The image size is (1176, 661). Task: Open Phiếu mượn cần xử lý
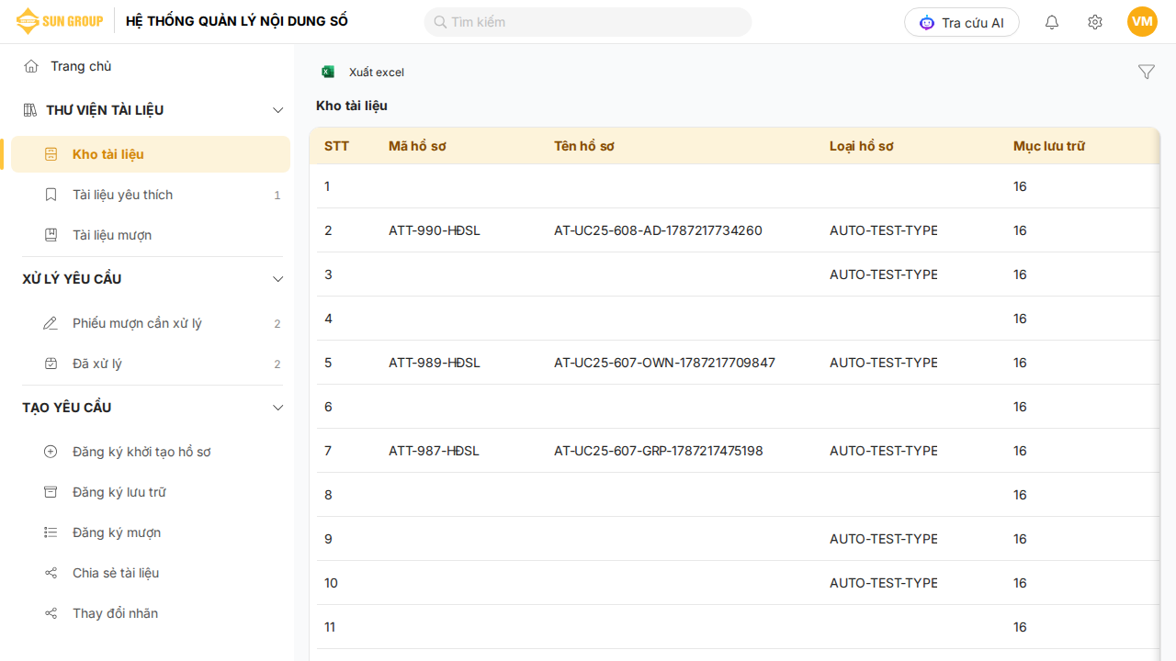tap(151, 323)
